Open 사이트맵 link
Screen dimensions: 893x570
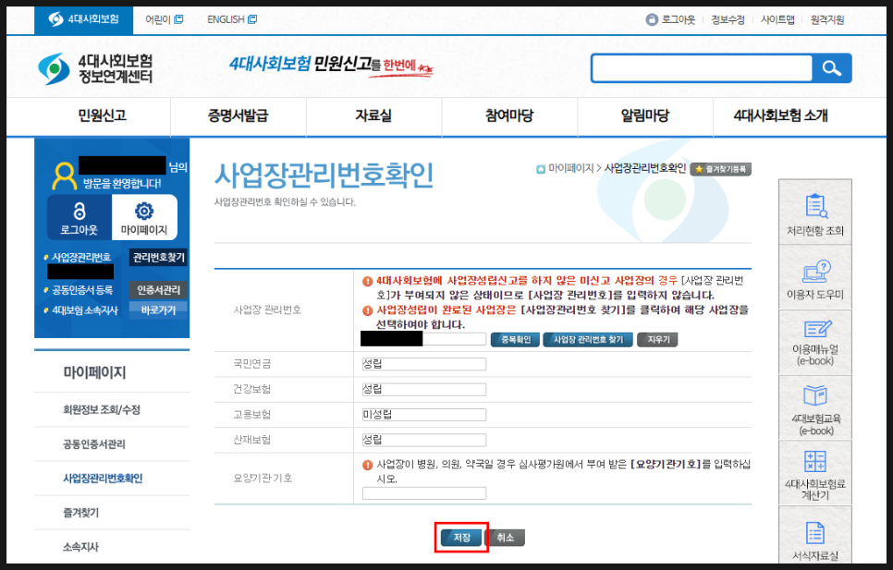click(x=777, y=20)
